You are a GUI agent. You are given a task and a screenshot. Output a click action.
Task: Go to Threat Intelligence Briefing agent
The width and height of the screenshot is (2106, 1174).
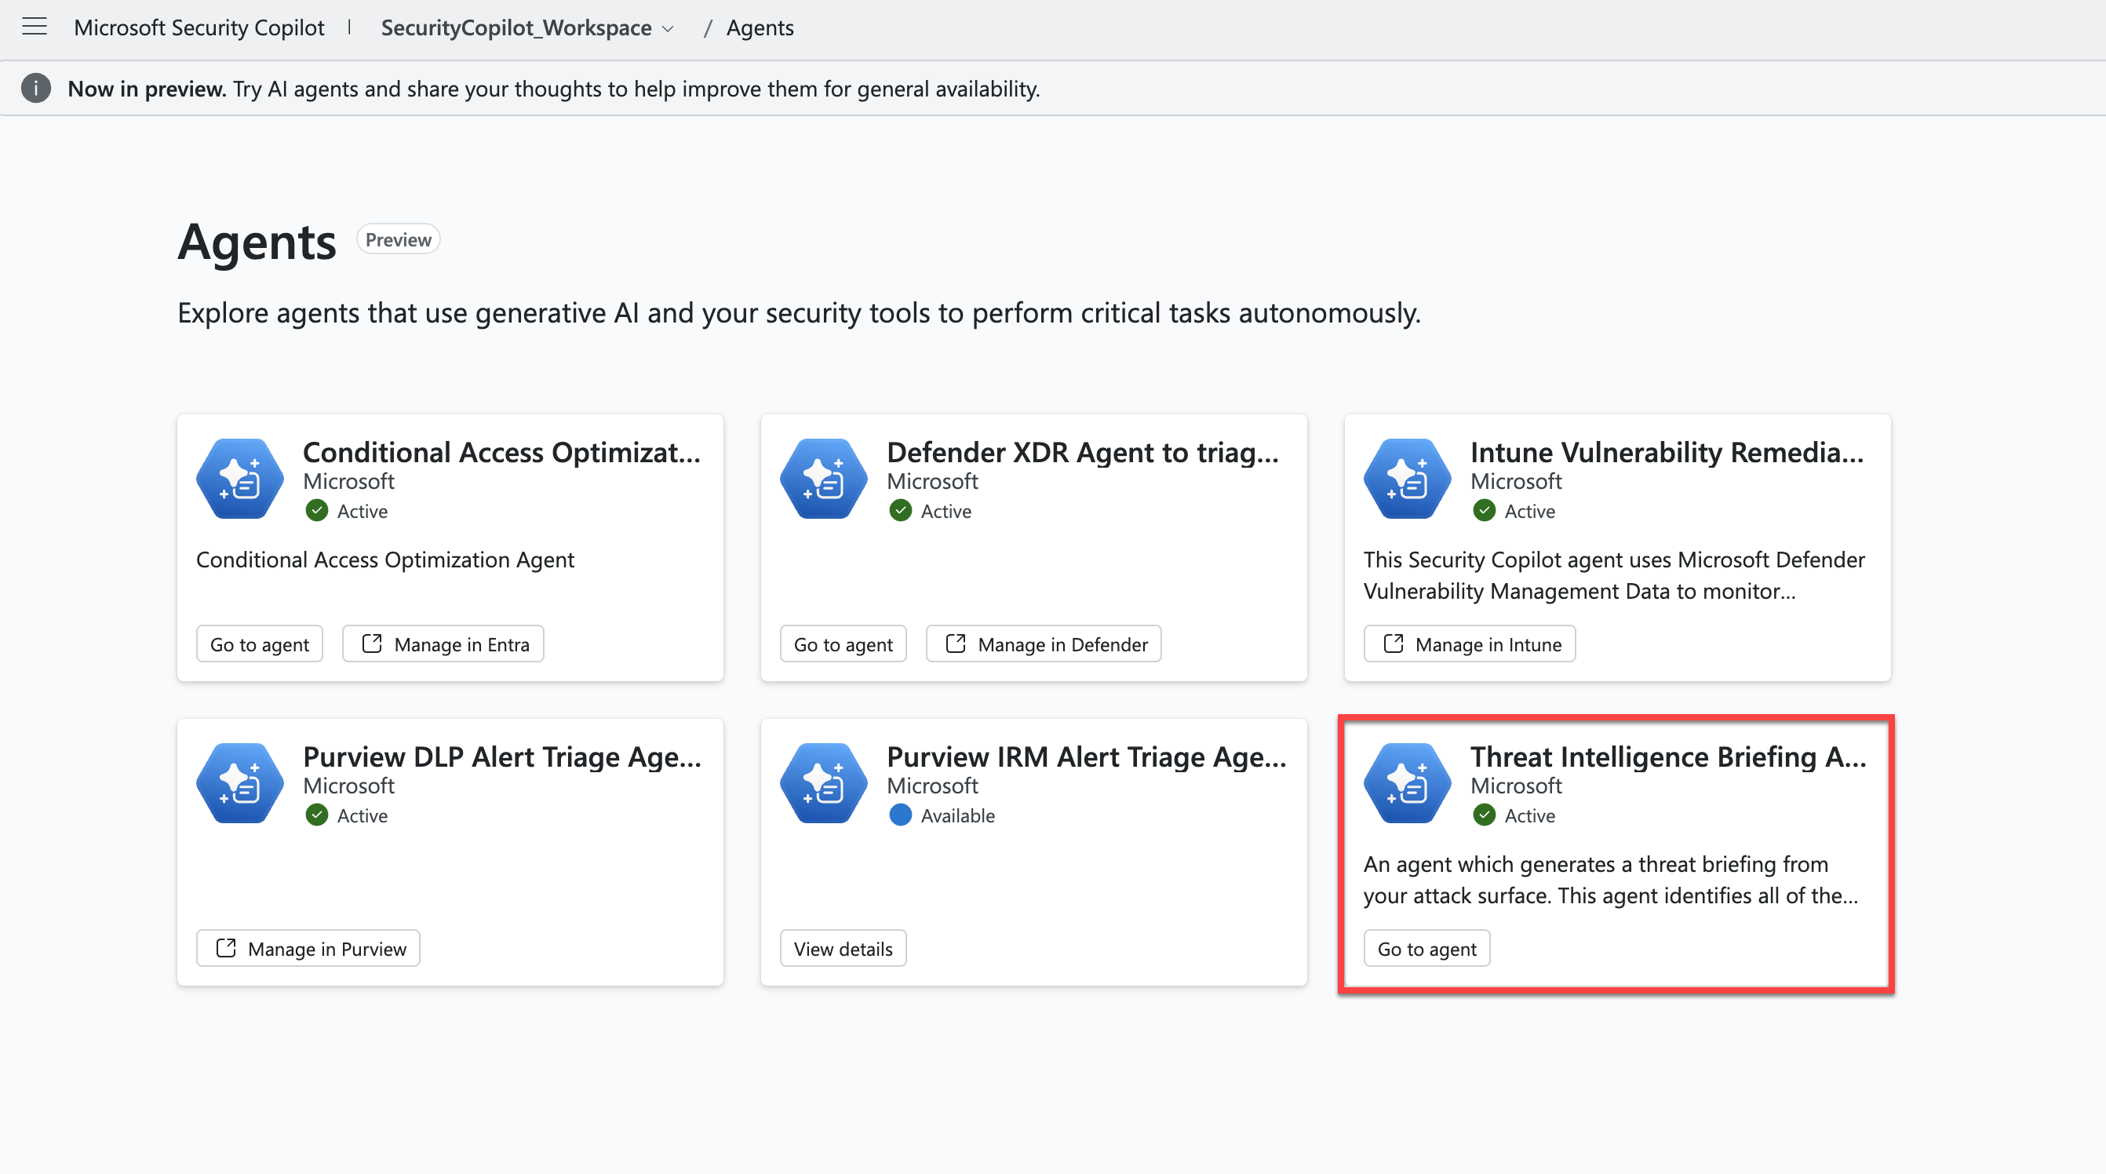click(1426, 948)
